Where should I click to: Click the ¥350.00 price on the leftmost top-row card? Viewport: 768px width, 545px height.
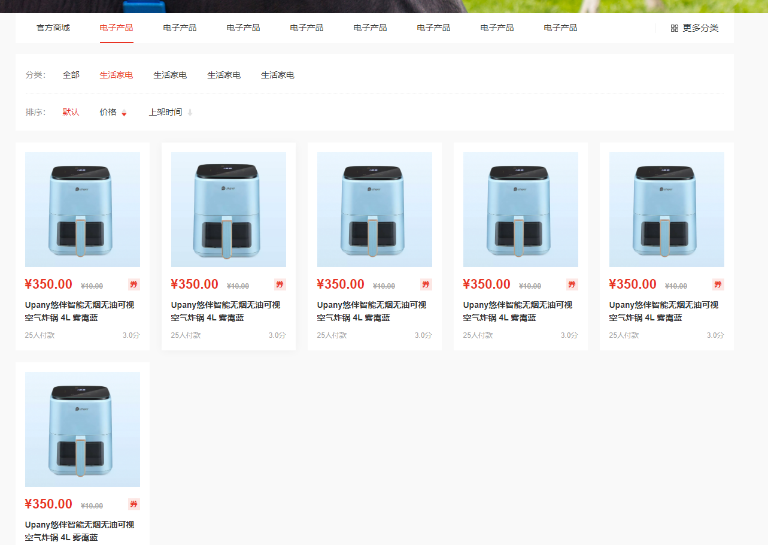pyautogui.click(x=48, y=284)
